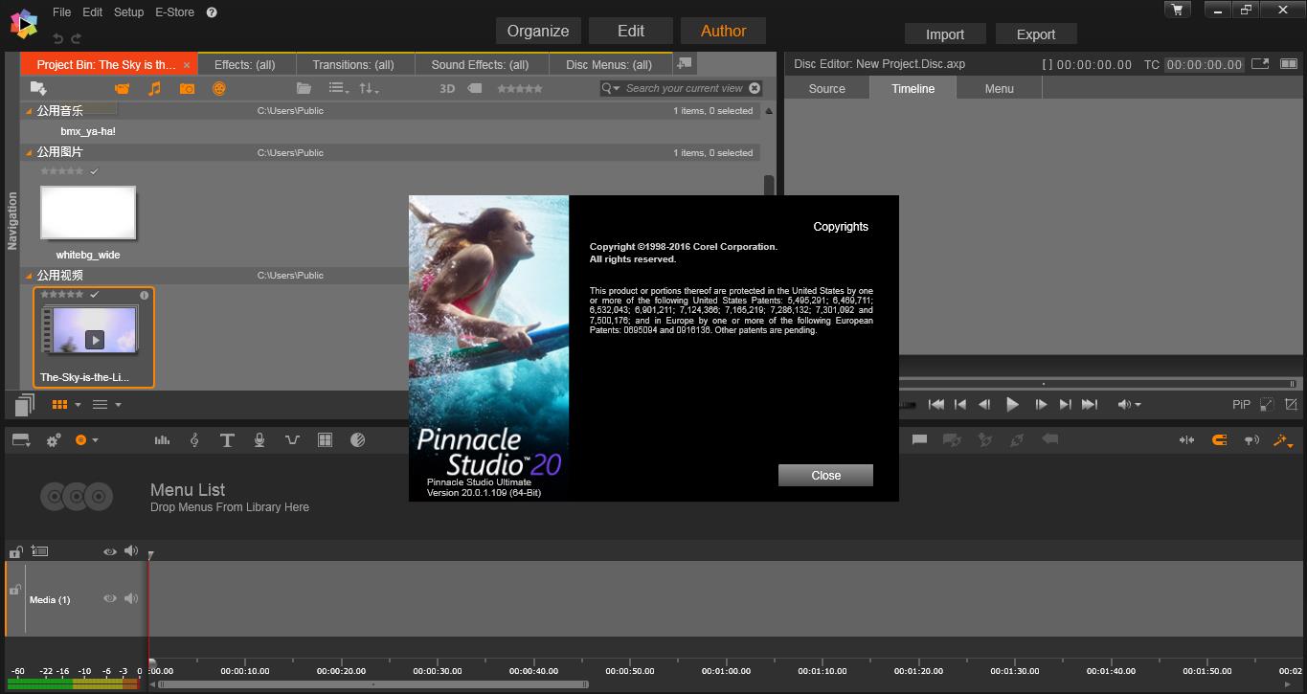Click the redo arrow icon

[x=76, y=38]
